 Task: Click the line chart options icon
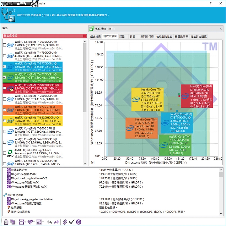[x=39, y=222]
